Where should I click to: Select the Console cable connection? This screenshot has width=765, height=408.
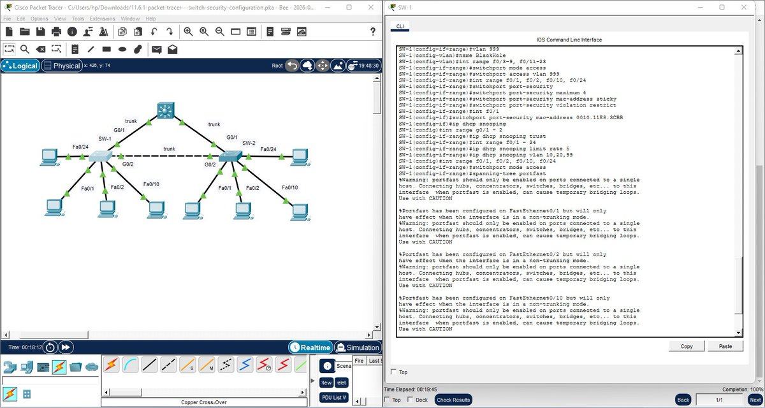131,365
